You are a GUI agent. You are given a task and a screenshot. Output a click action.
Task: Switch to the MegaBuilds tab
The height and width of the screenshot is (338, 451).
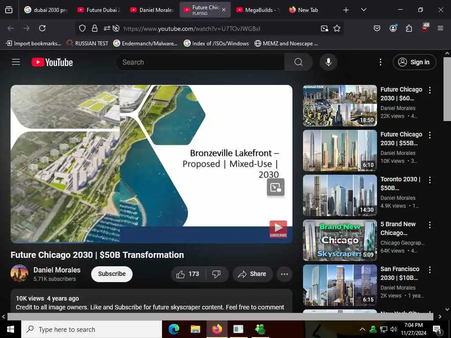click(x=258, y=10)
